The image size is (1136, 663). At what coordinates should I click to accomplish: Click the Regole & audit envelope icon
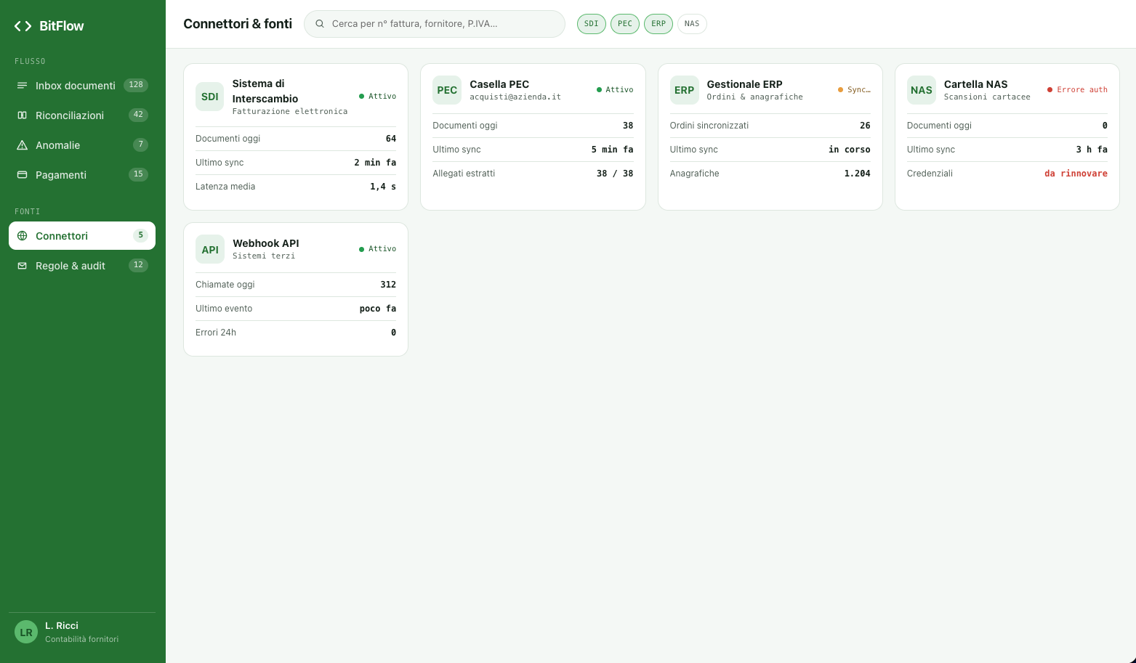coord(22,266)
